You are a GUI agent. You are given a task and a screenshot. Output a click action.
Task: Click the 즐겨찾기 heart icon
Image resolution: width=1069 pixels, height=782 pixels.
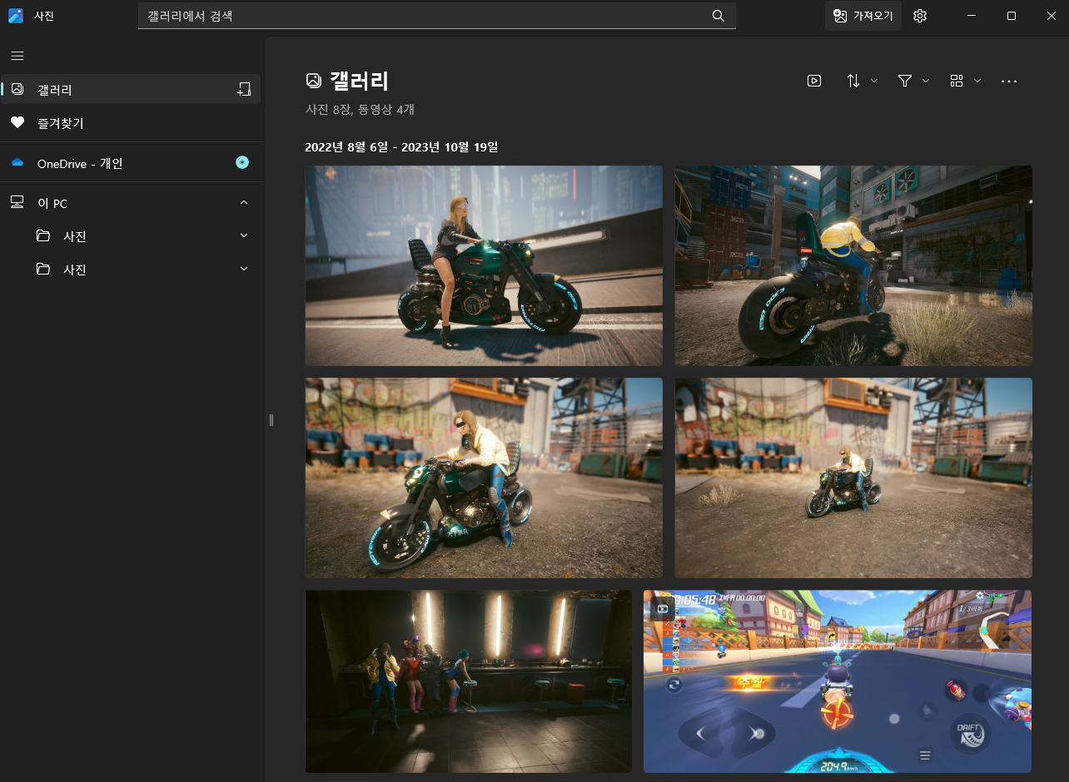pyautogui.click(x=17, y=122)
